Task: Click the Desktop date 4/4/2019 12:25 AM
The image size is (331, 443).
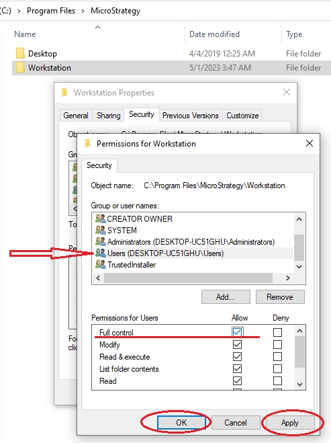Action: [x=222, y=53]
